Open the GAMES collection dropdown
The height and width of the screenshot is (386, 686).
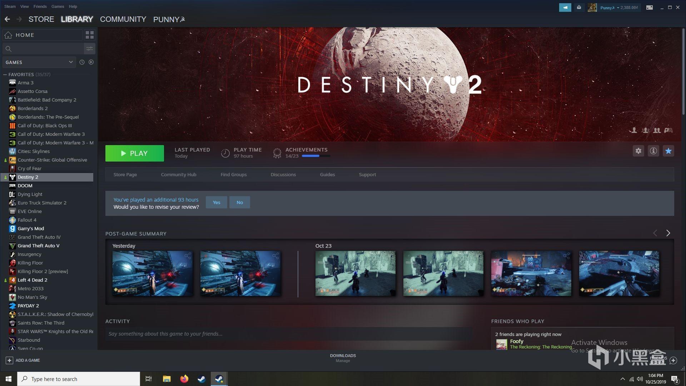point(39,62)
